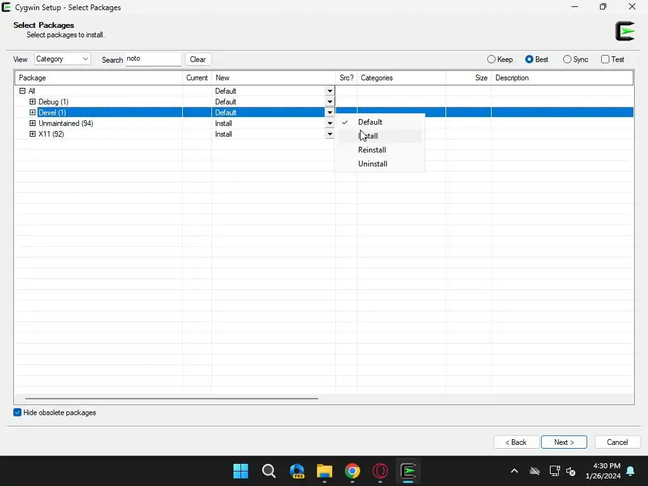
Task: Select the Debug (1) row label
Action: 53,102
